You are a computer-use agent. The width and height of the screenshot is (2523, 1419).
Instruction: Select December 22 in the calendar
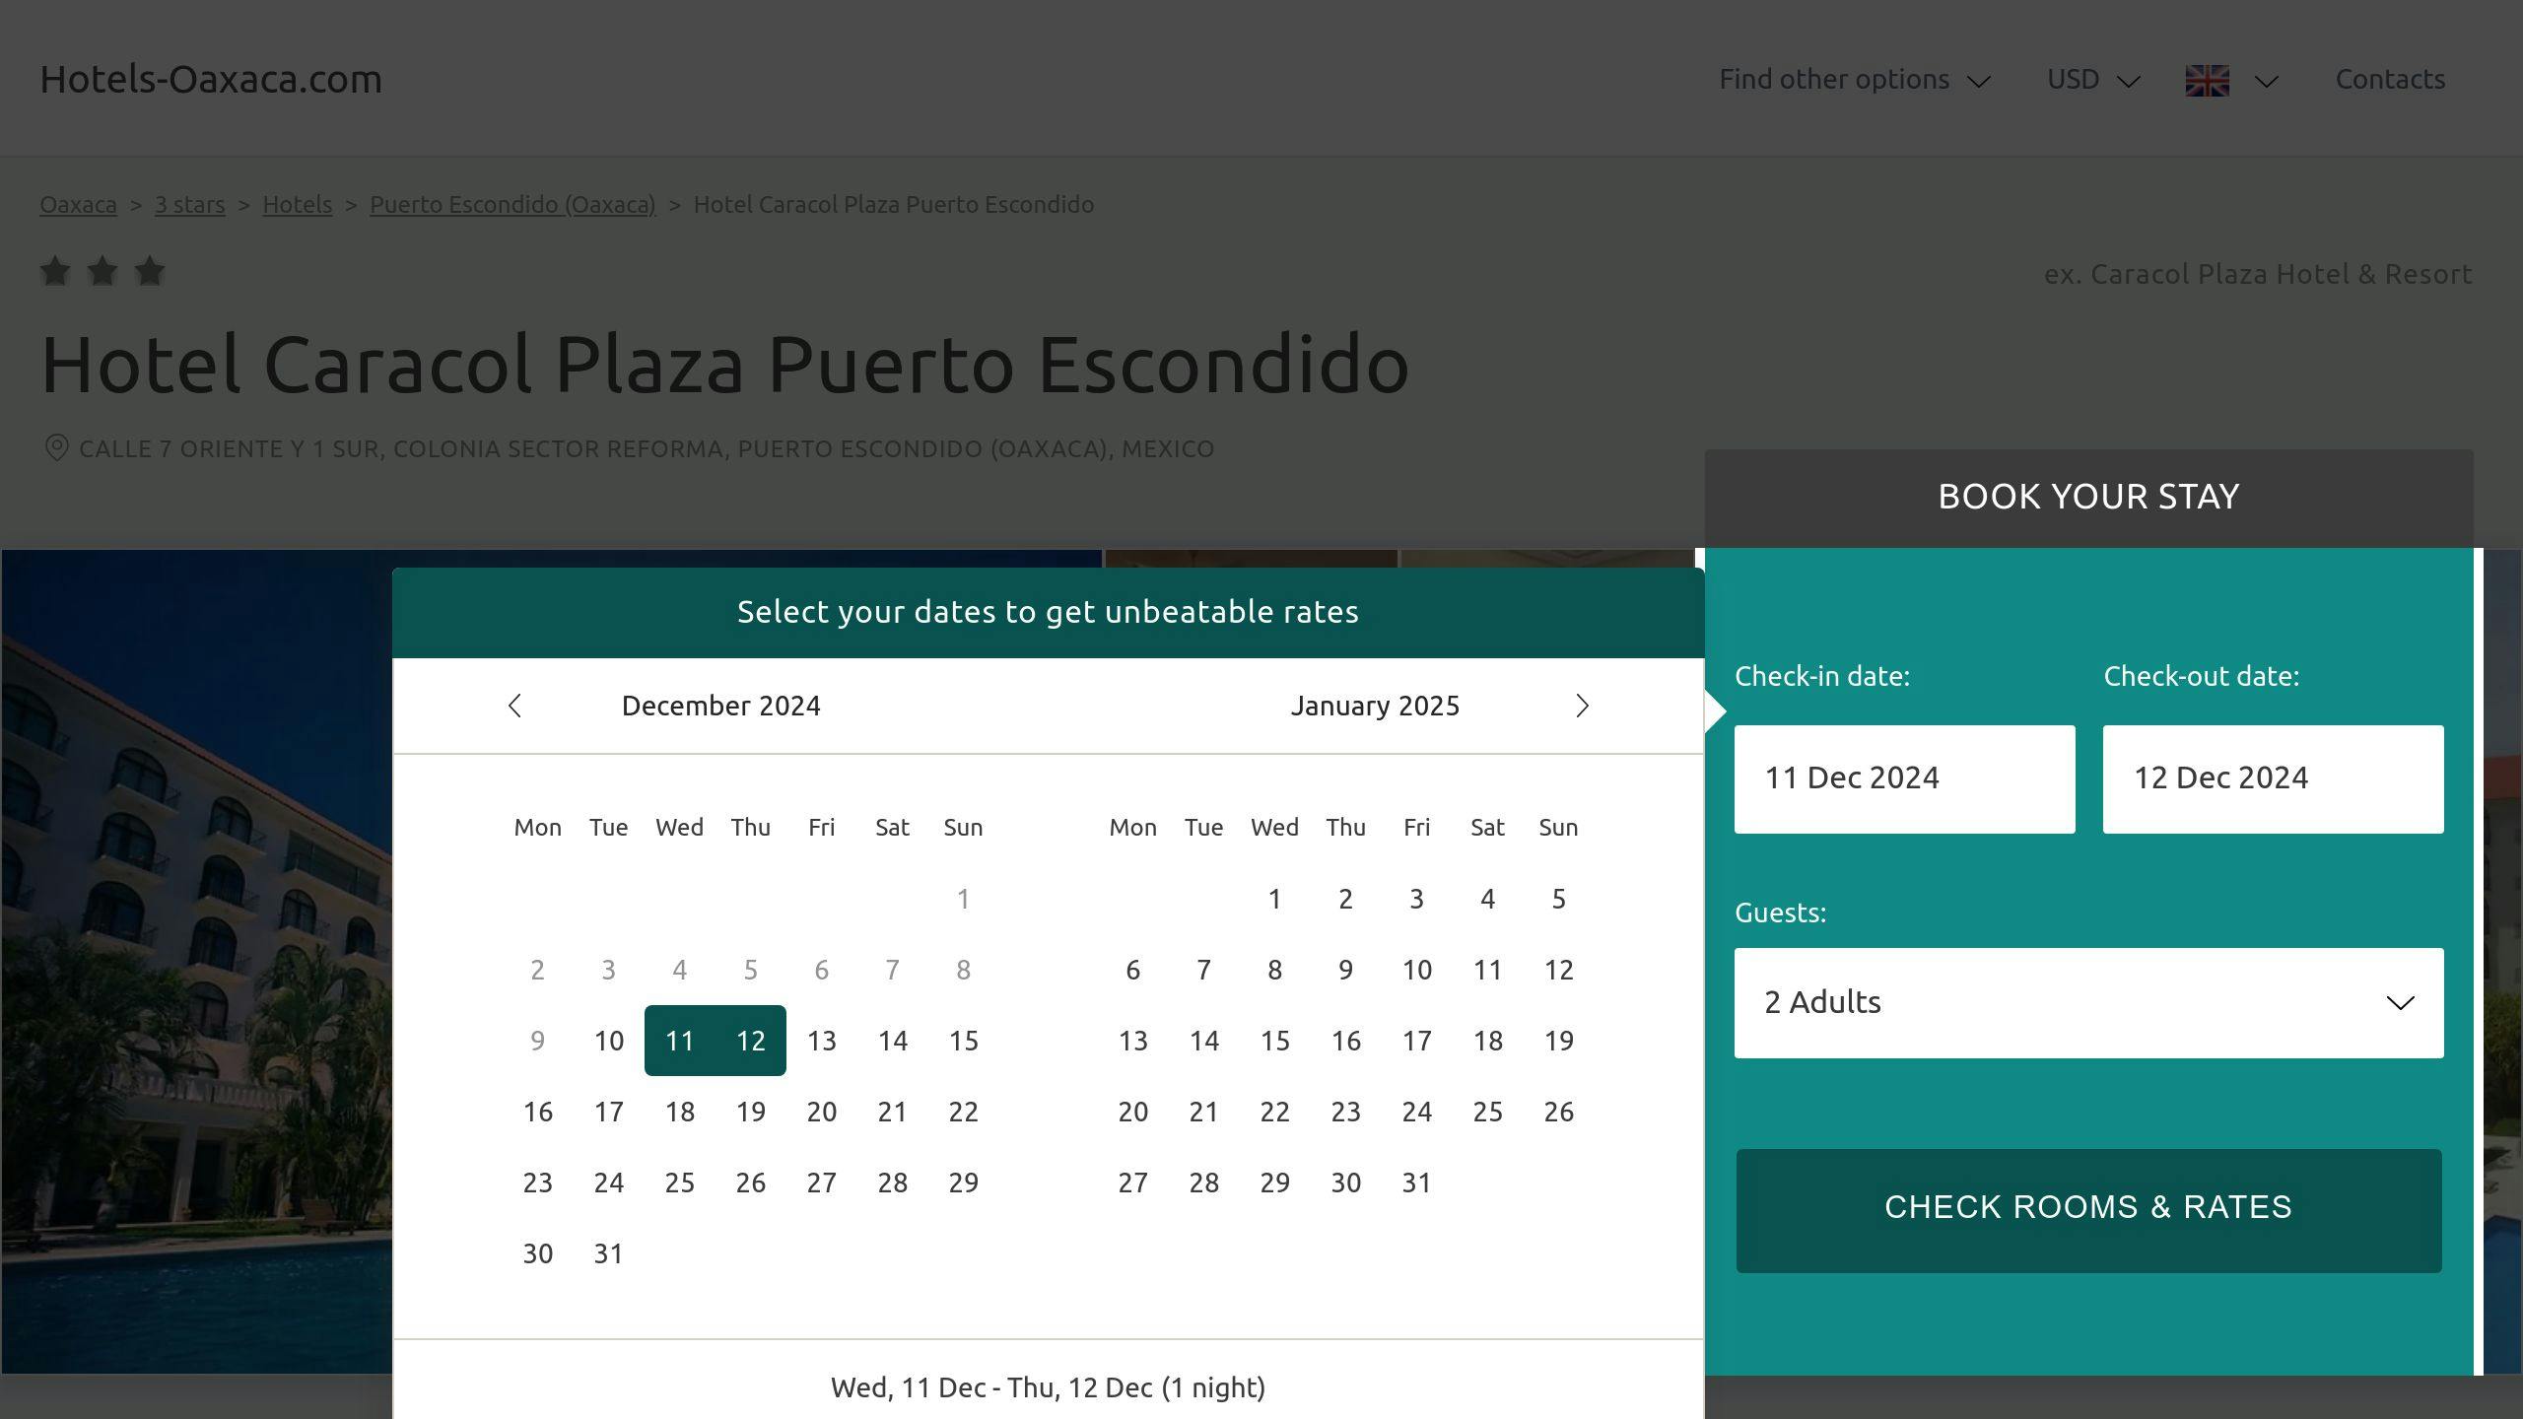[x=963, y=1112]
